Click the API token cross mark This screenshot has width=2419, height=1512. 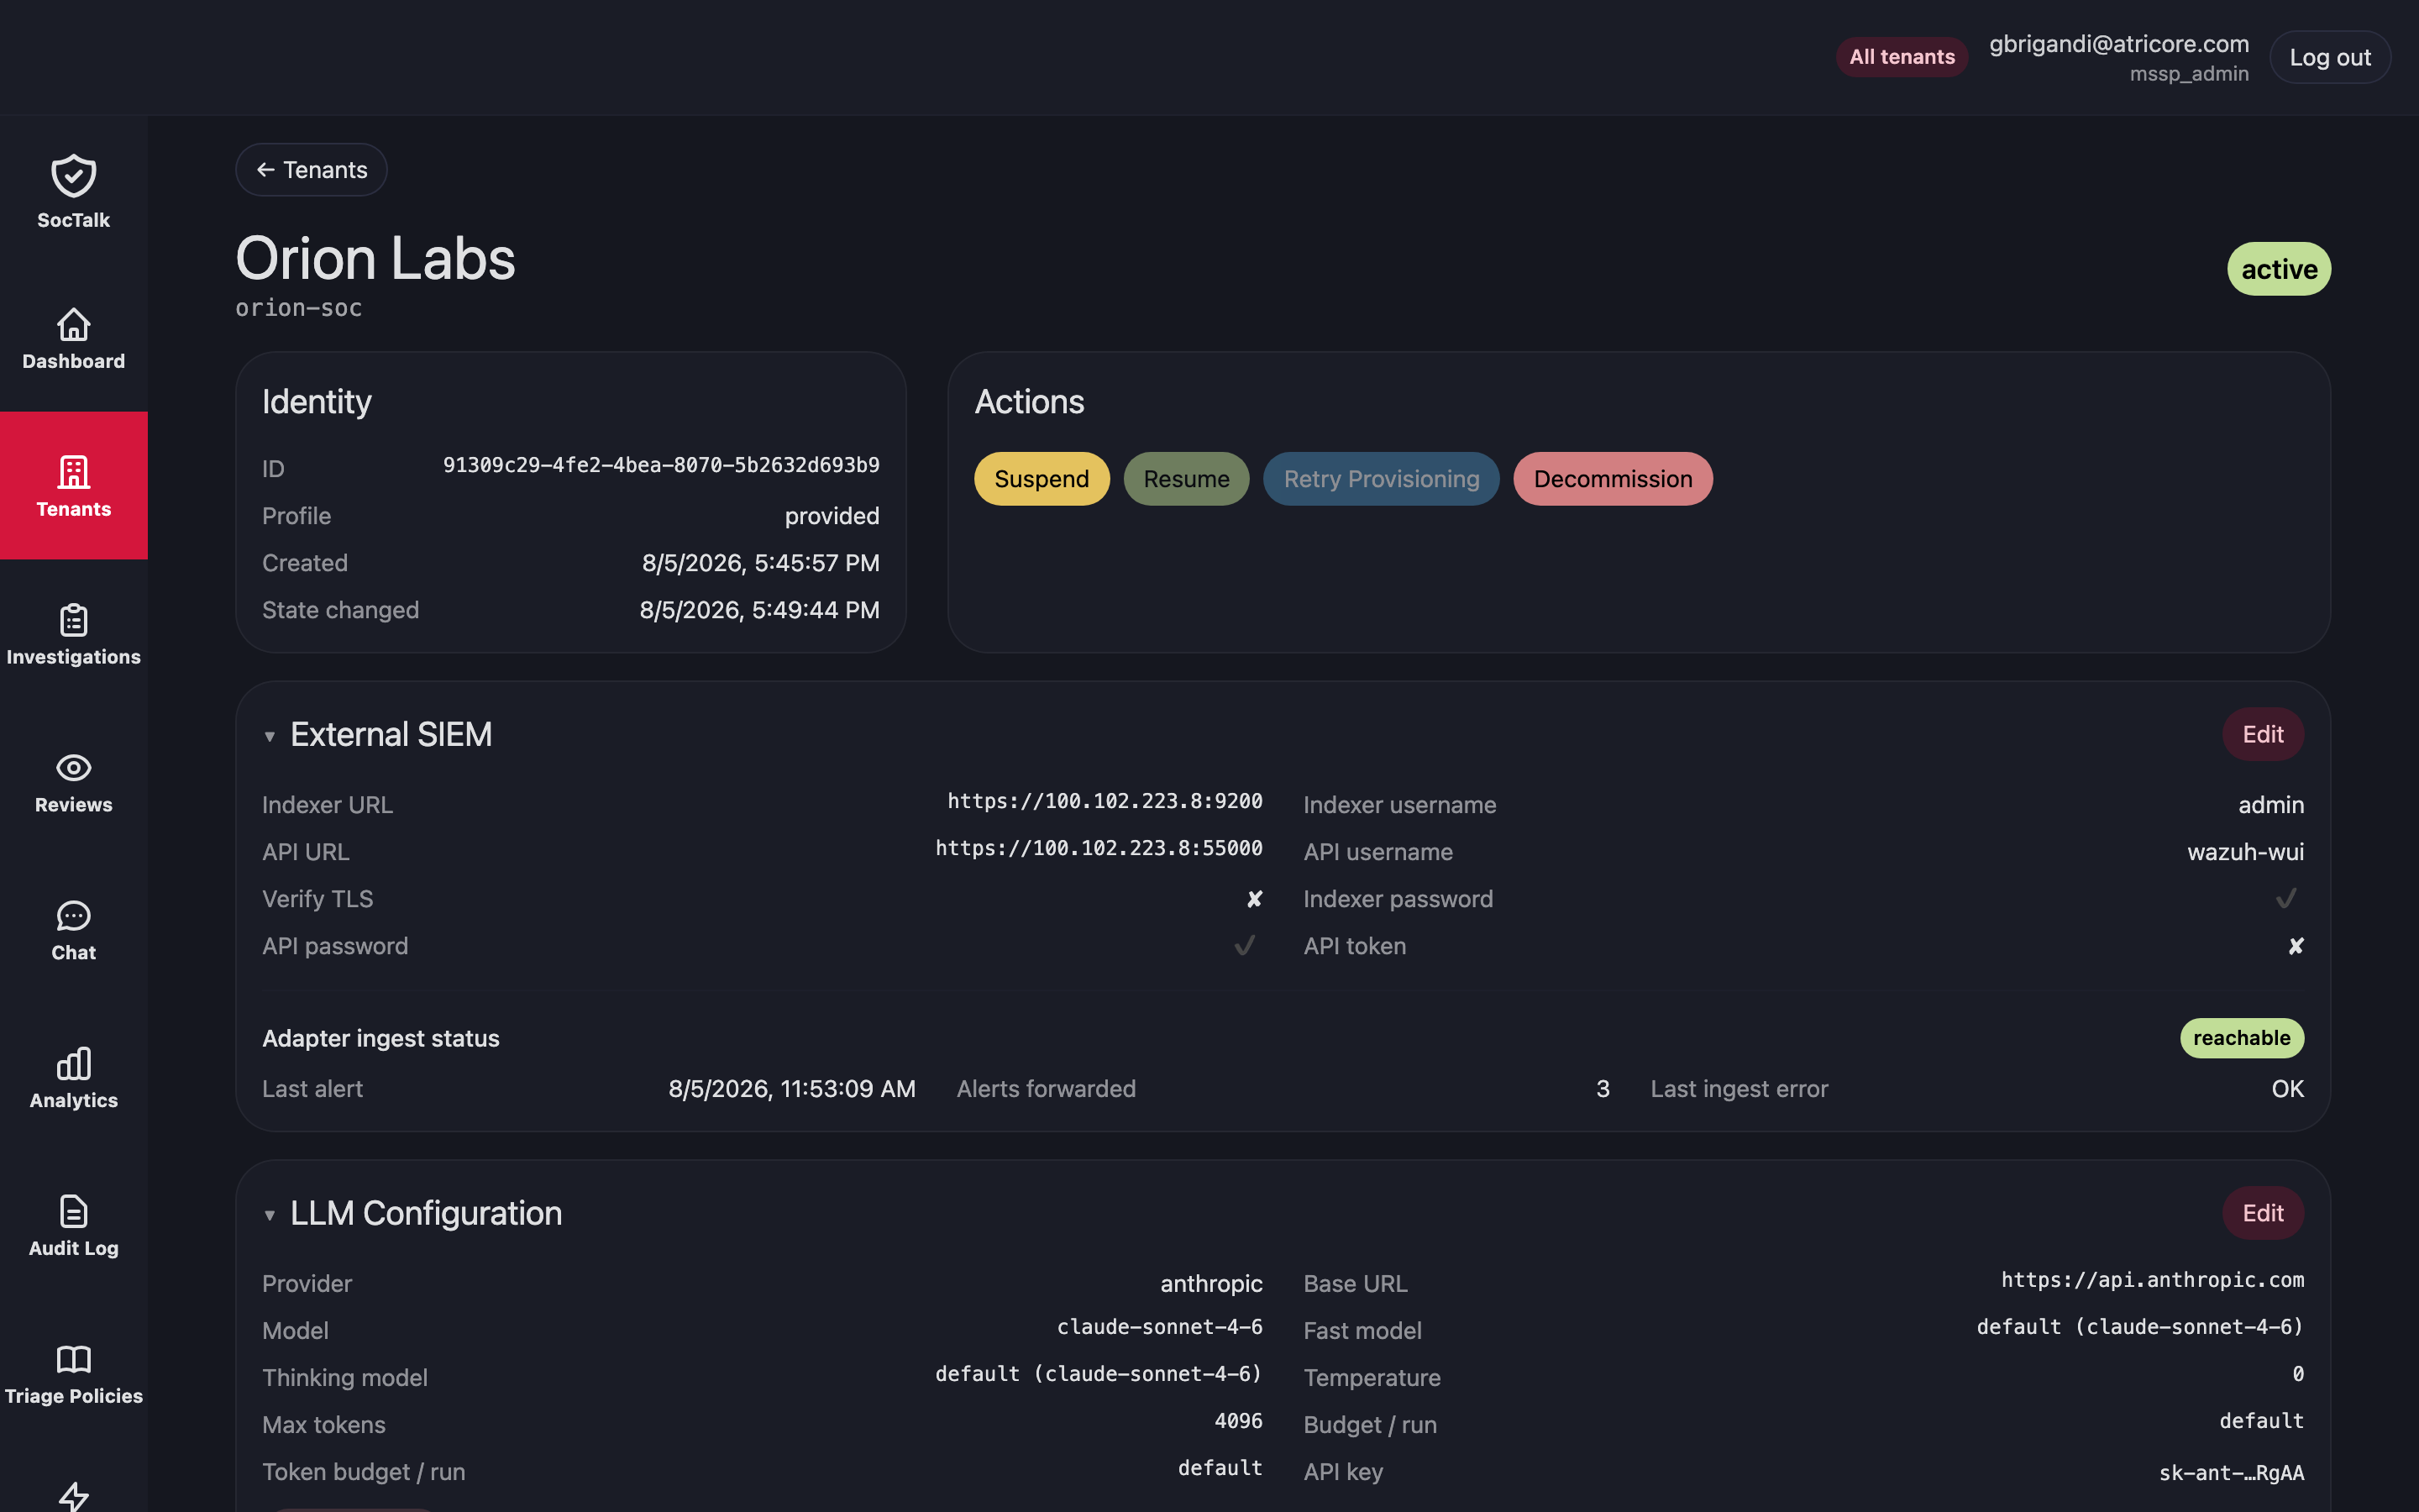2296,946
